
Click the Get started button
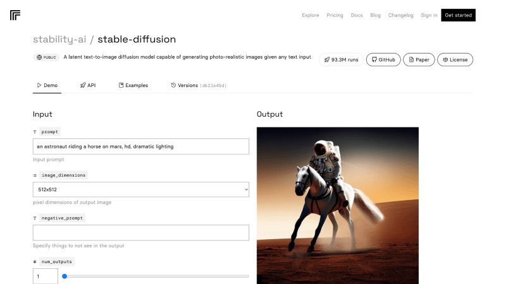tap(458, 15)
